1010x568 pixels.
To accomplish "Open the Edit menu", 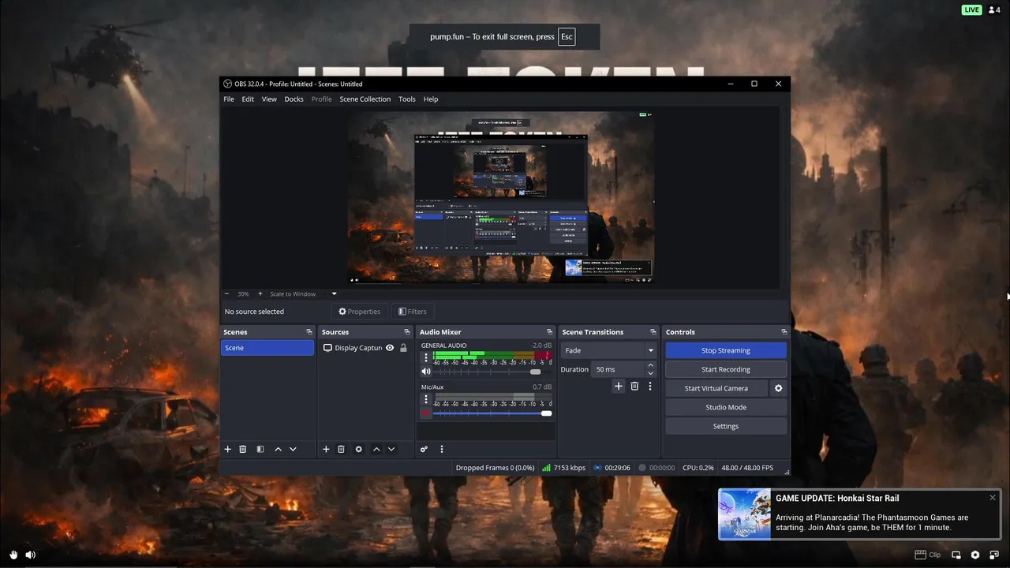I will [248, 99].
